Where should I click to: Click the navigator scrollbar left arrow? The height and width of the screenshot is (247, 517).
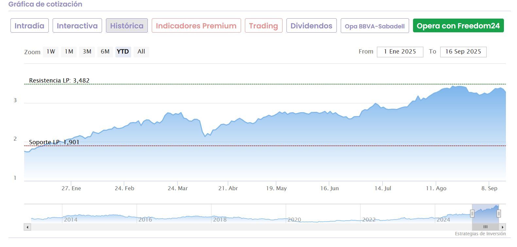click(x=27, y=227)
